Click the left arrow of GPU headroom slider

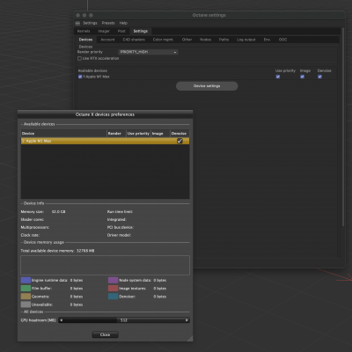[x=61, y=320]
